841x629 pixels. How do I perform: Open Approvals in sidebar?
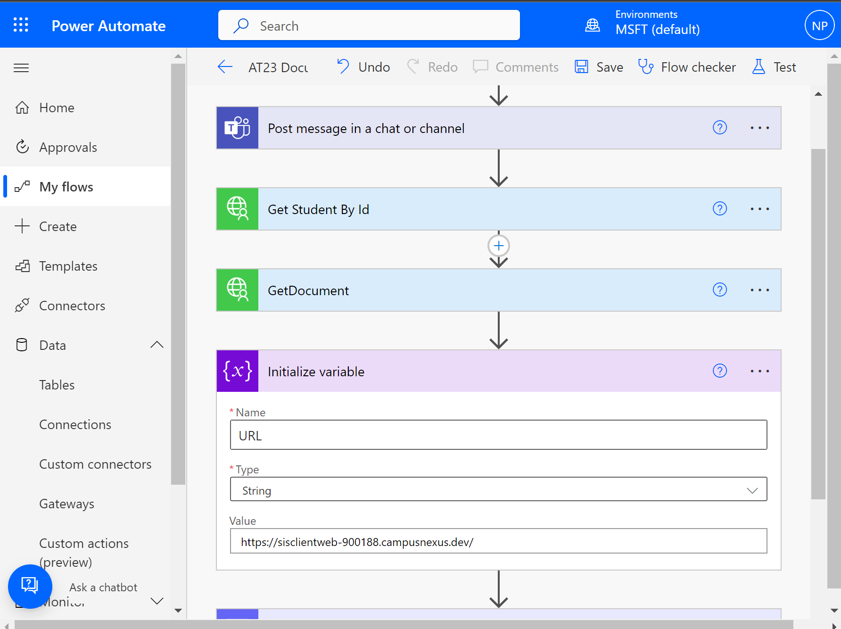pyautogui.click(x=86, y=147)
